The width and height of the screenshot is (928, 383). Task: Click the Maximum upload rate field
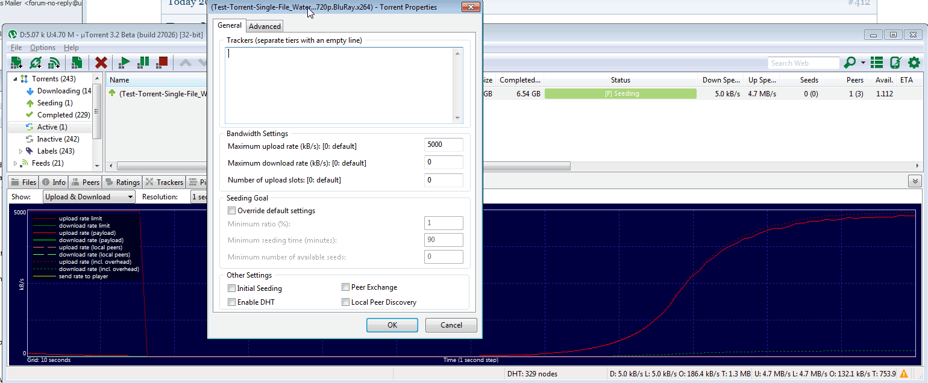(x=444, y=145)
